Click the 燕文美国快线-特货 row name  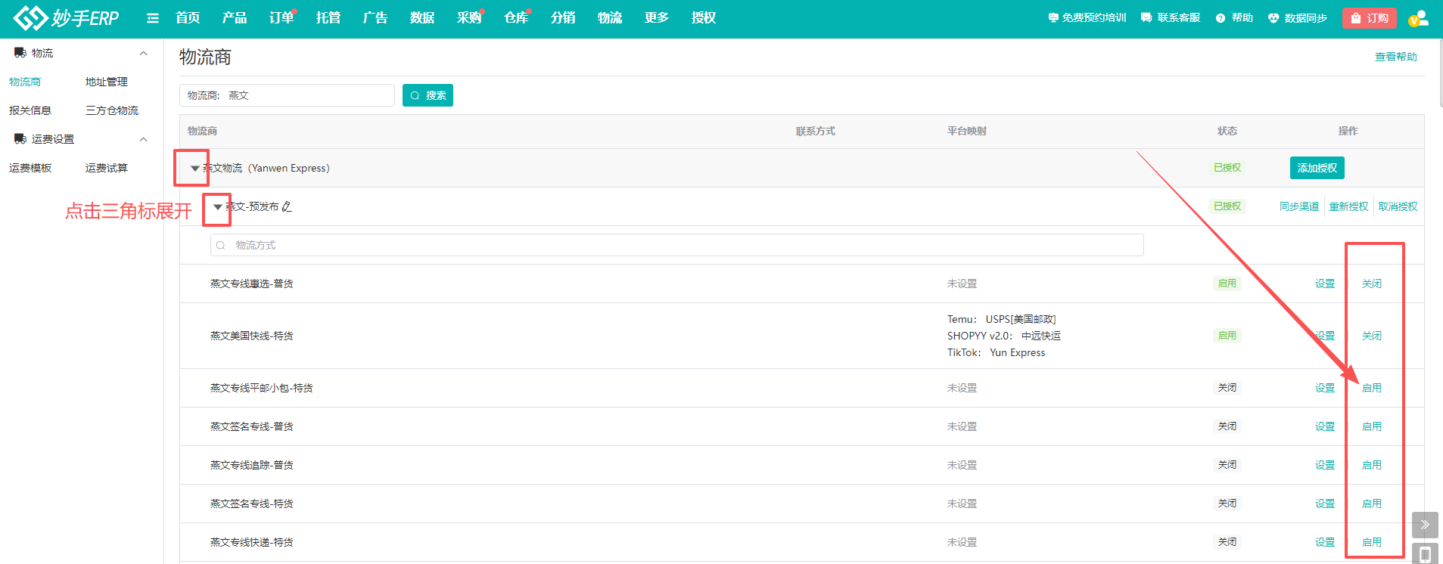click(251, 336)
